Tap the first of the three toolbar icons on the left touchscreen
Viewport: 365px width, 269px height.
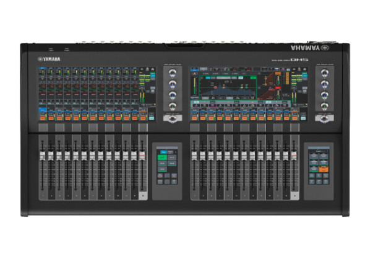pos(142,69)
